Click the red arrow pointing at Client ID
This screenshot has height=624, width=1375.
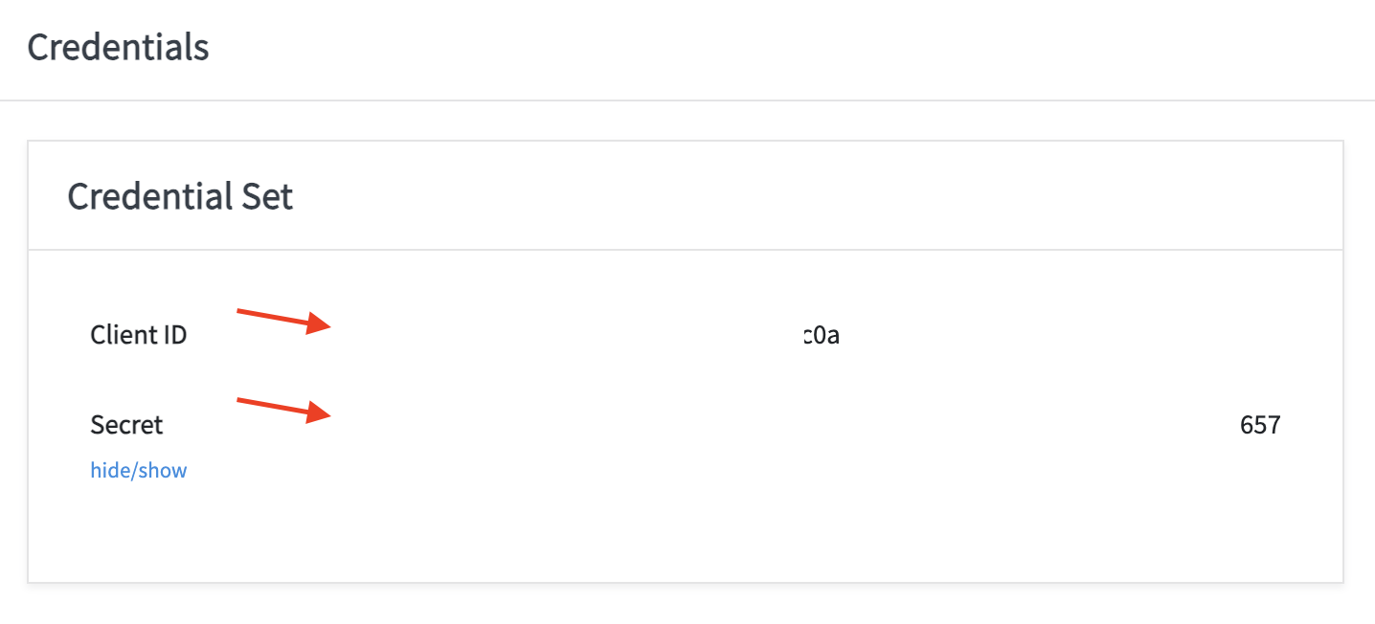[x=282, y=320]
